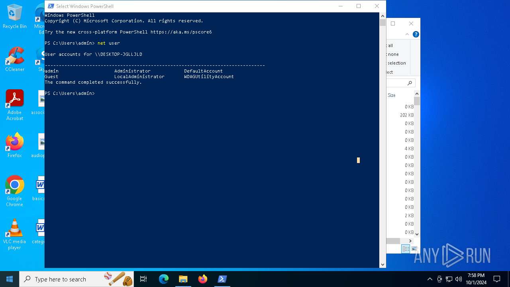The height and width of the screenshot is (287, 510).
Task: Click the WDAGUtilityAccount account name
Action: coord(209,77)
